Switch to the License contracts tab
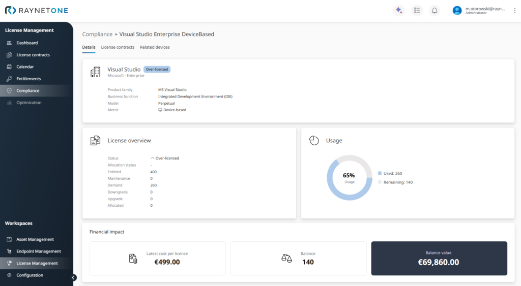This screenshot has height=286, width=521. pos(118,47)
